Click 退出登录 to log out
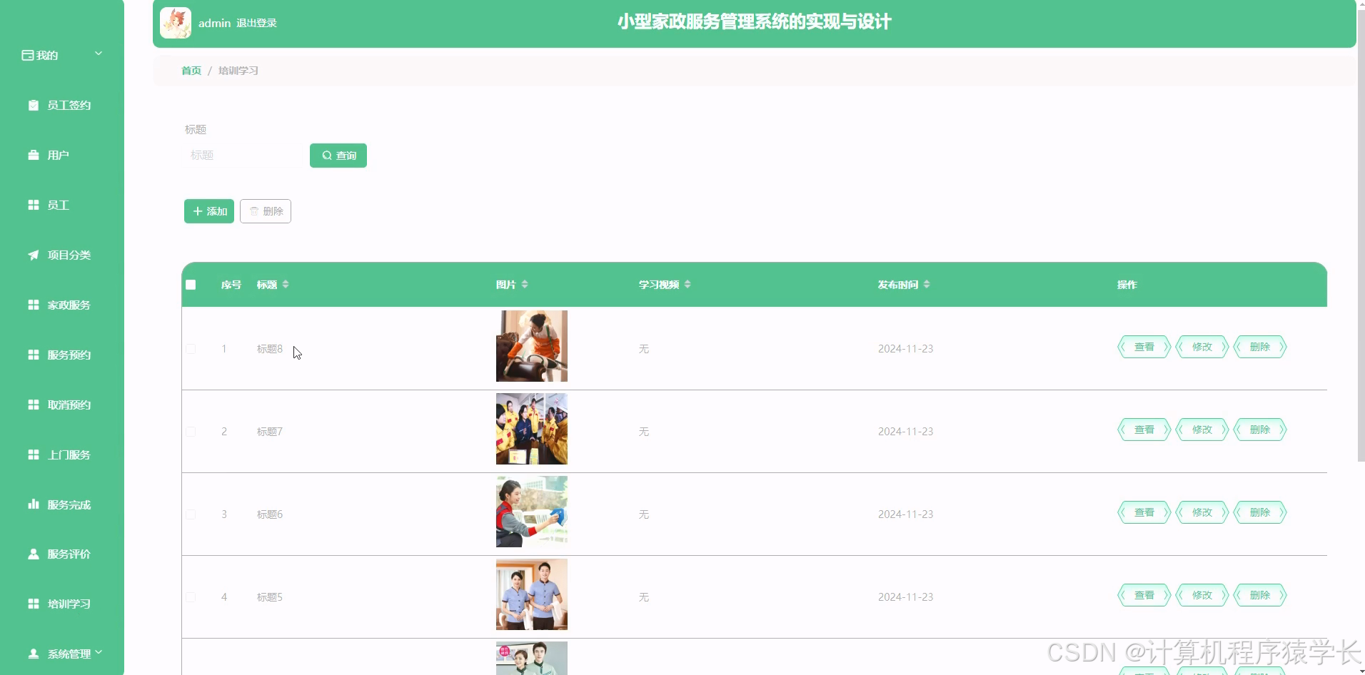 [x=256, y=23]
